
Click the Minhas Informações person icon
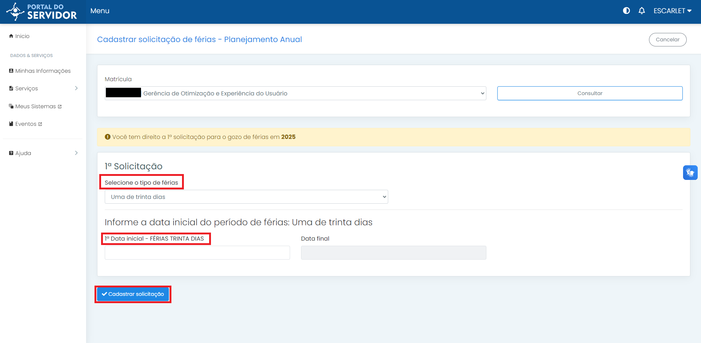(11, 71)
